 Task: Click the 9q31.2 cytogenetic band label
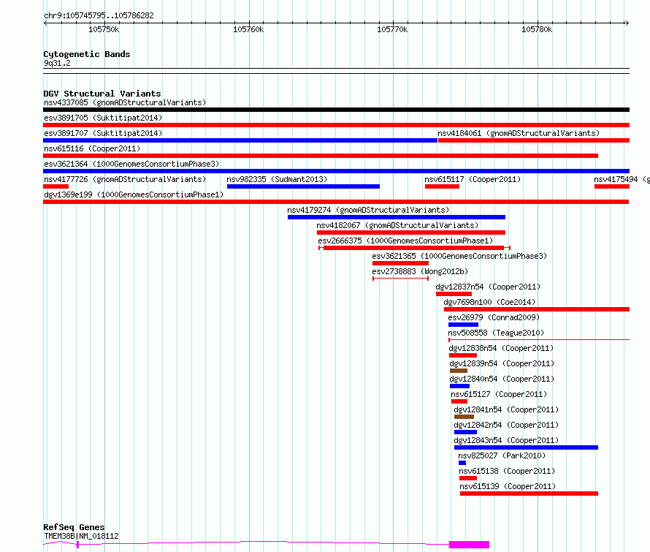click(x=57, y=63)
